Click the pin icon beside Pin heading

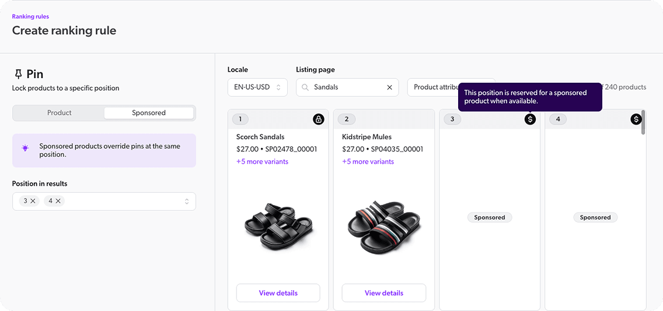18,74
